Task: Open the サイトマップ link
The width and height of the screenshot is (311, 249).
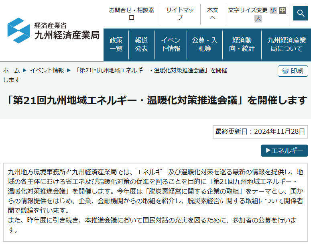Action: point(180,14)
